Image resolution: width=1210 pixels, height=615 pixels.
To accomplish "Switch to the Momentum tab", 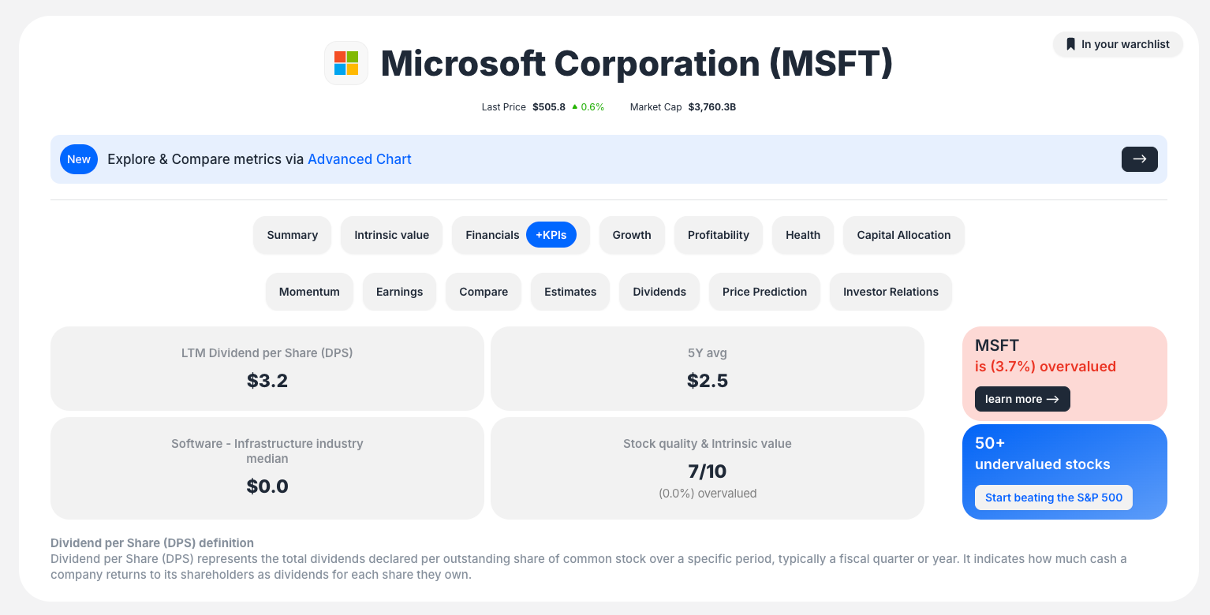I will (x=309, y=292).
